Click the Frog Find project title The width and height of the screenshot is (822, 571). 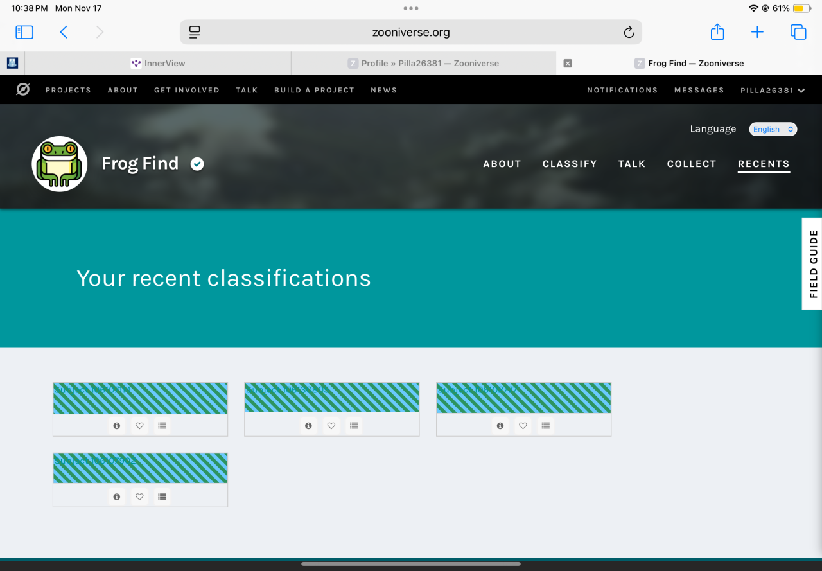(x=140, y=163)
